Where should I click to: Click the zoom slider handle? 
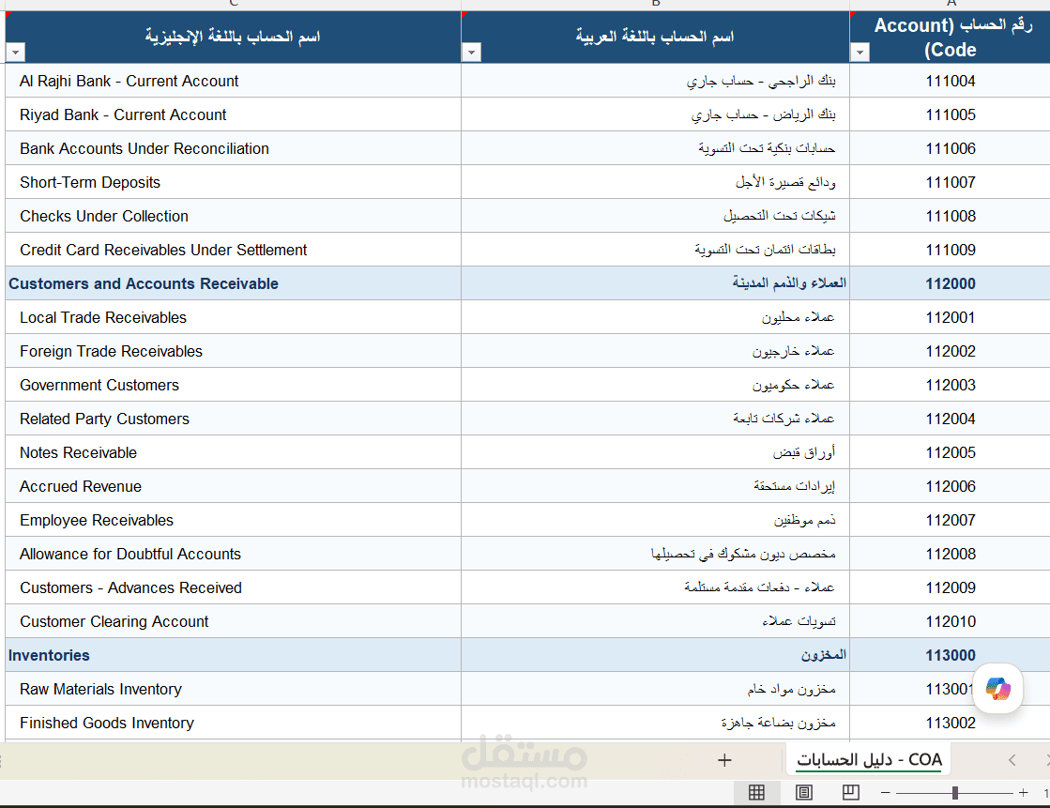click(955, 793)
